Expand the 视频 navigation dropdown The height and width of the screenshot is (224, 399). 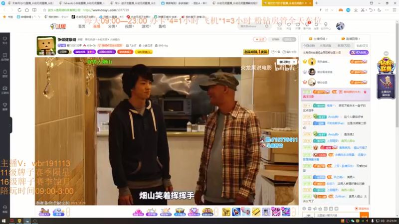(129, 26)
